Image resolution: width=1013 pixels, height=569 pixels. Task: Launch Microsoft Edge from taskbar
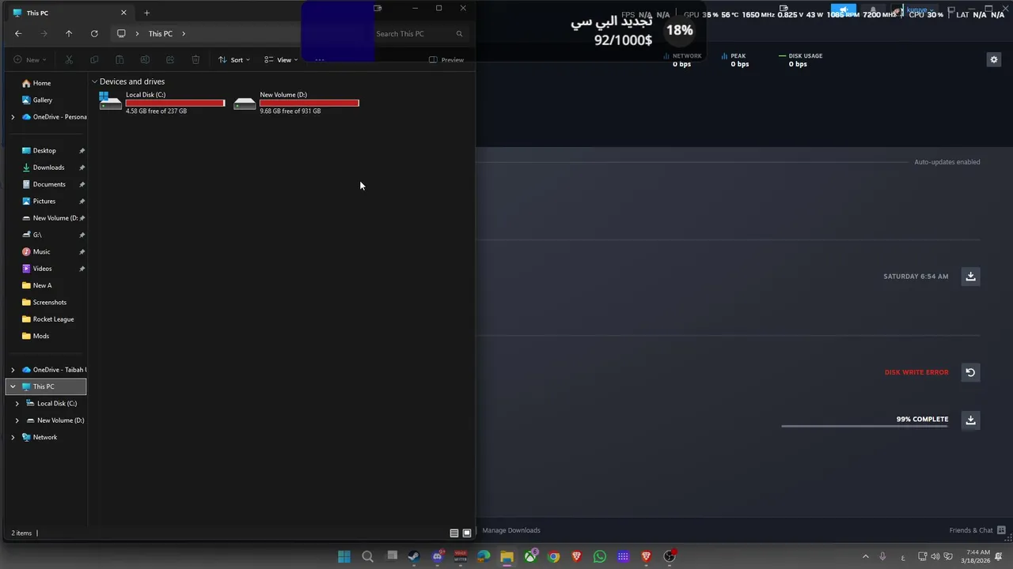tap(484, 556)
